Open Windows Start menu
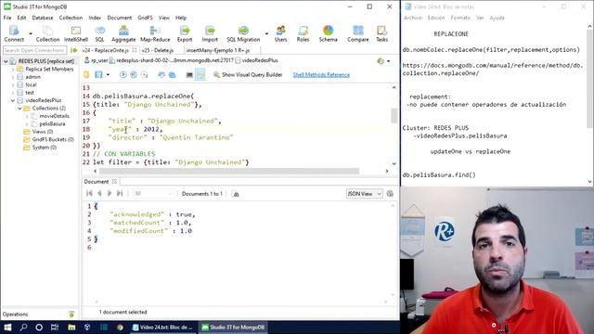The width and height of the screenshot is (594, 334). click(x=7, y=328)
